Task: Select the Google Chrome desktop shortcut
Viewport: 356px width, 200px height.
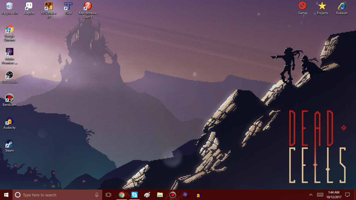Action: click(10, 29)
